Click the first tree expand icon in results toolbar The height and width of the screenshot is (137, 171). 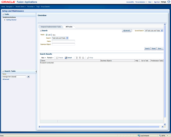(77, 58)
